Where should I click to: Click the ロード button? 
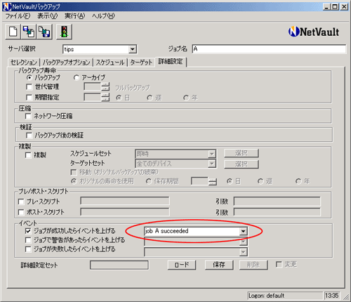(182, 265)
